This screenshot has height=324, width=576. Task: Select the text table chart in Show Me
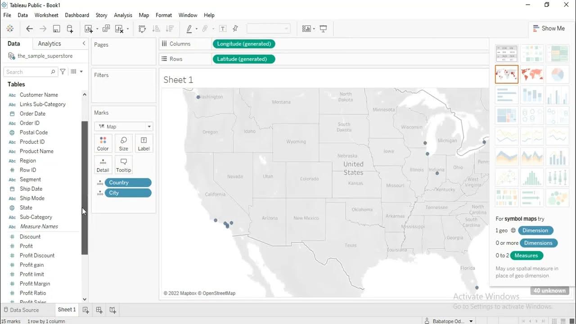[x=507, y=54]
